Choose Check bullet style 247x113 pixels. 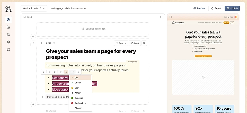pos(81,83)
